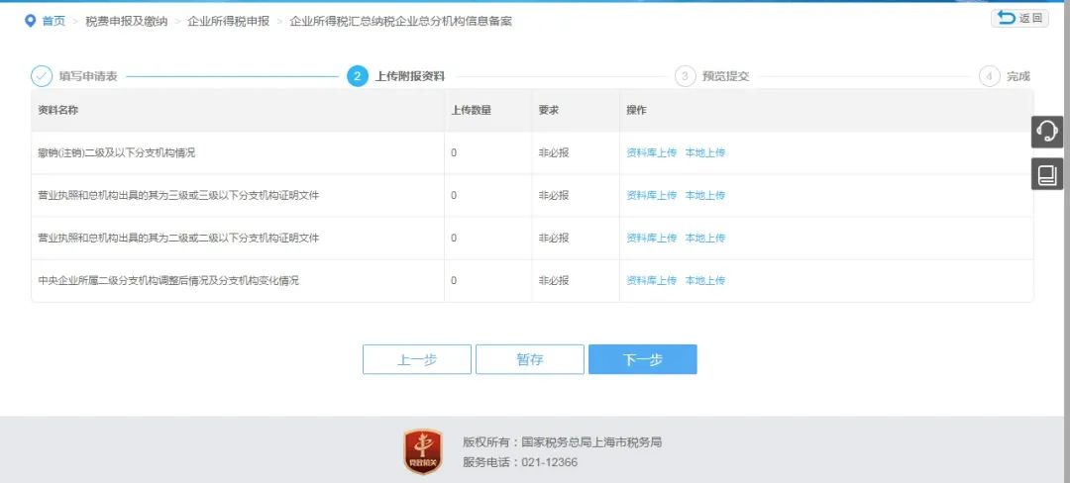Click footer text 版权所有：国家税务总局上海市税务局

click(563, 442)
